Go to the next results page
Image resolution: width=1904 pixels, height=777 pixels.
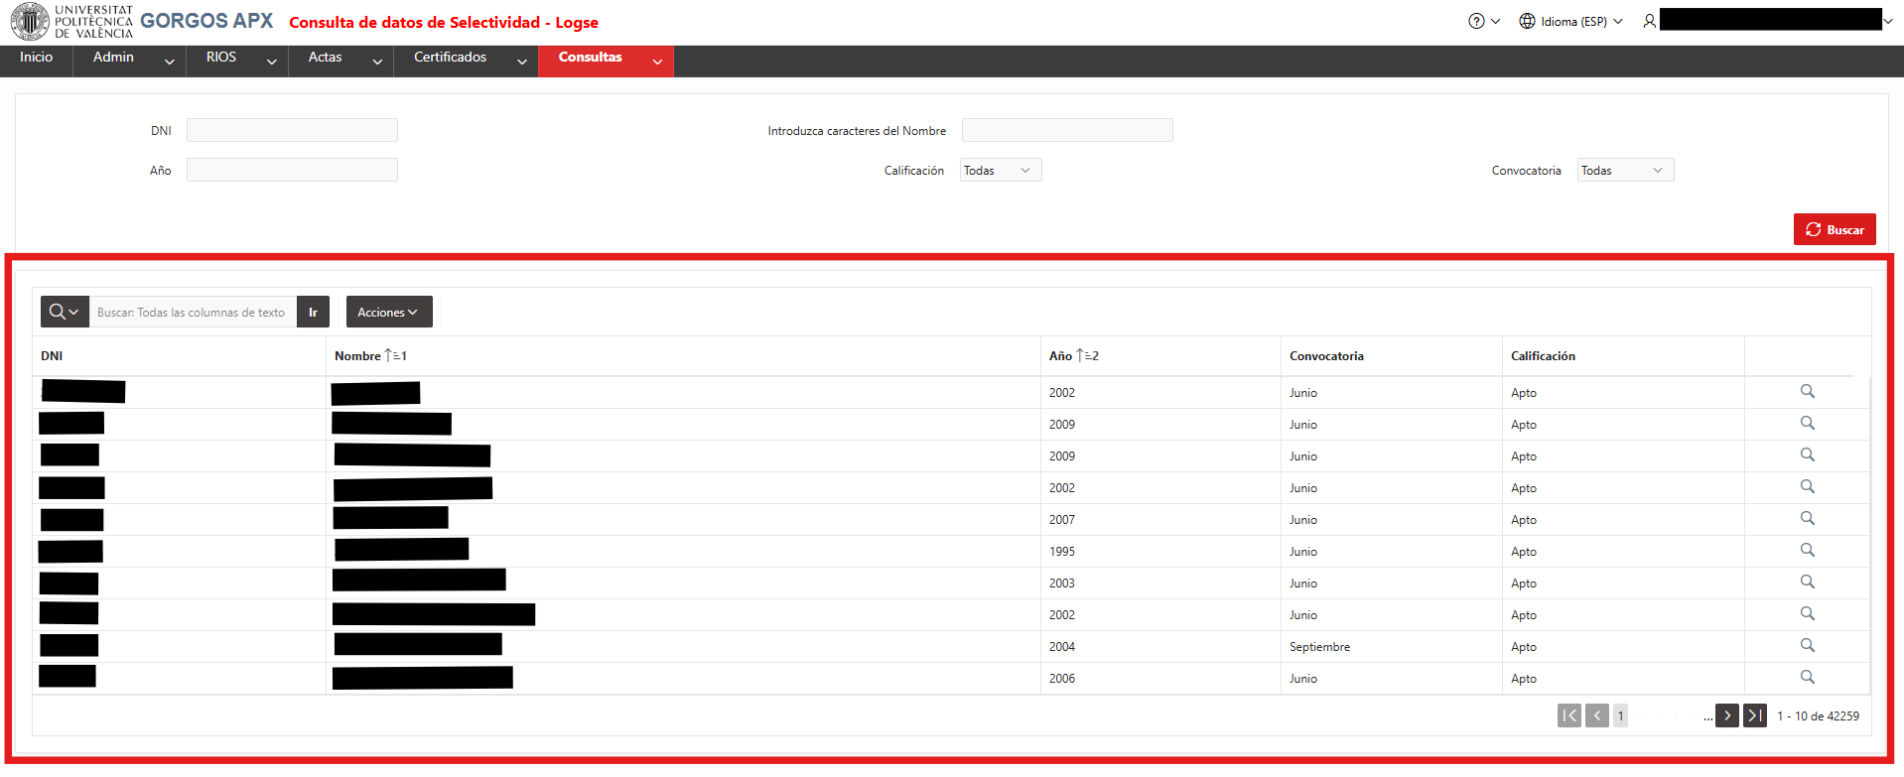click(x=1727, y=715)
